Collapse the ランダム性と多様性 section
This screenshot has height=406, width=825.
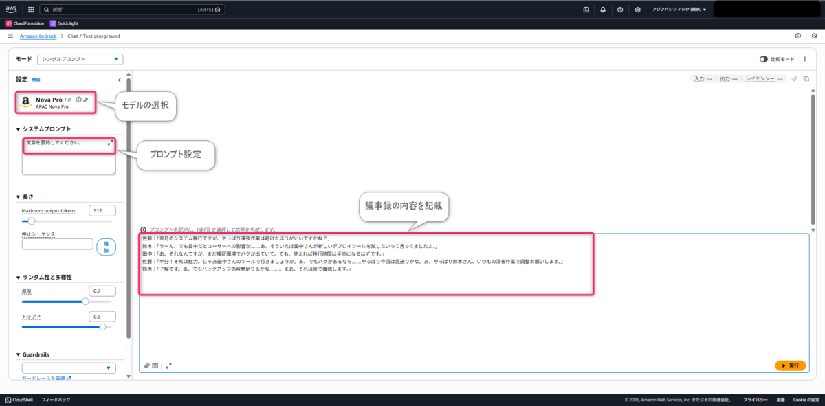(x=19, y=277)
